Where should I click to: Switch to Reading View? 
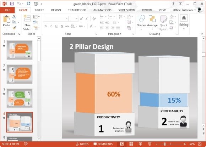pyautogui.click(x=140, y=144)
